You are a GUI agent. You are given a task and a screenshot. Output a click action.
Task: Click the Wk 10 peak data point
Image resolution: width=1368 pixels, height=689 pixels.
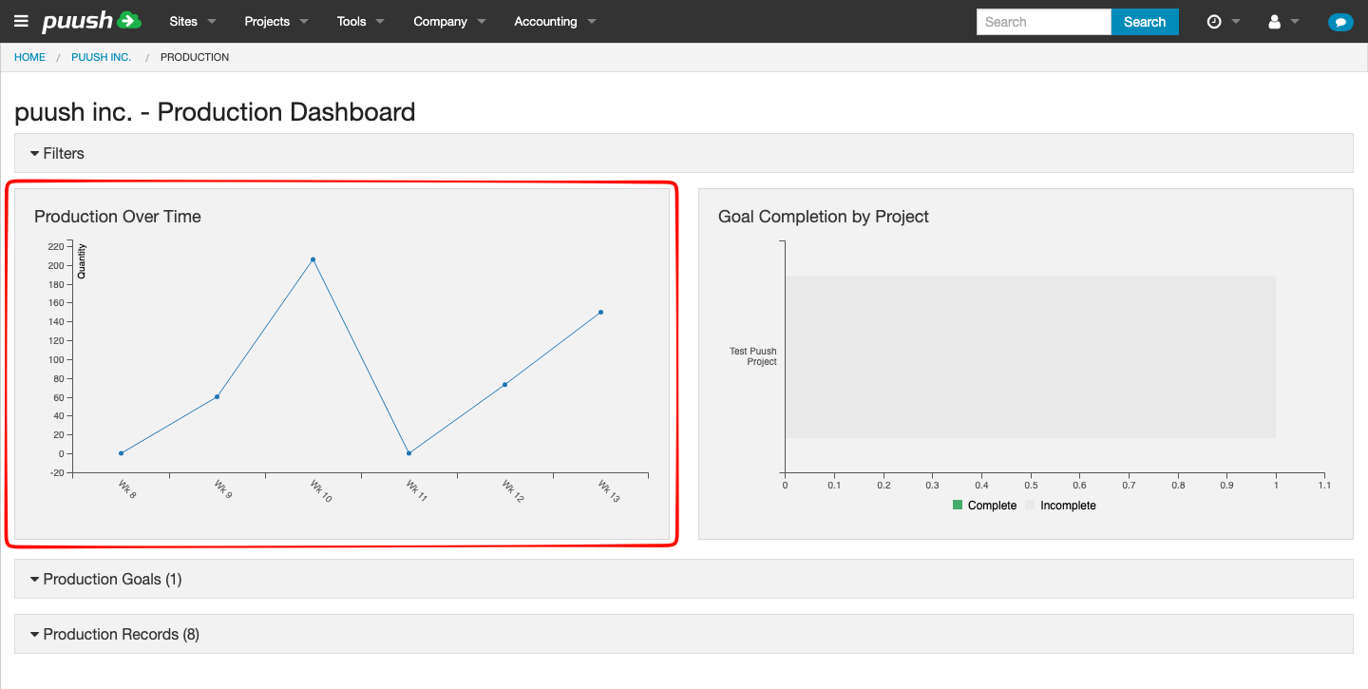pyautogui.click(x=313, y=259)
